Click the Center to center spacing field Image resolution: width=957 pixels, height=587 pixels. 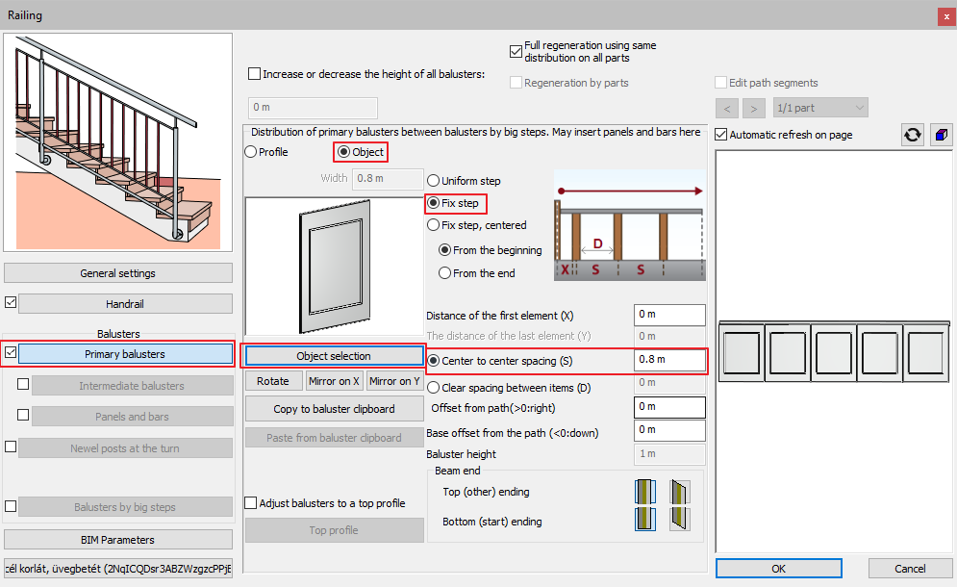669,361
